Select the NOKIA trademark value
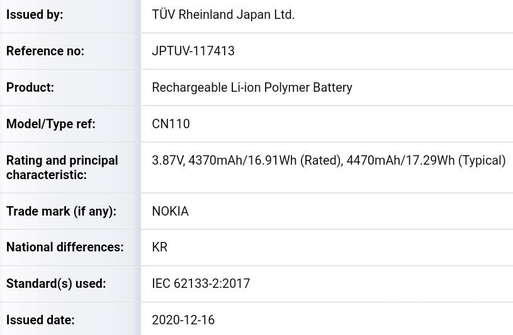The image size is (513, 335). [170, 211]
